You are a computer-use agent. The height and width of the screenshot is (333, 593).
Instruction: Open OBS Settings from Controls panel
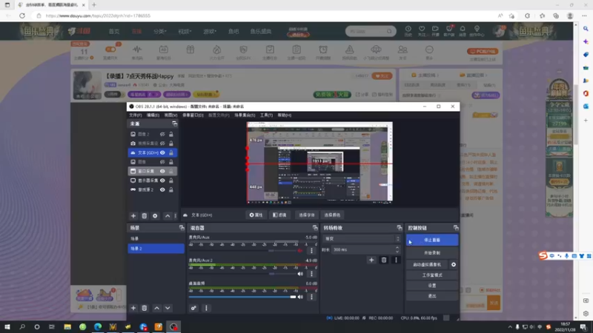(432, 286)
